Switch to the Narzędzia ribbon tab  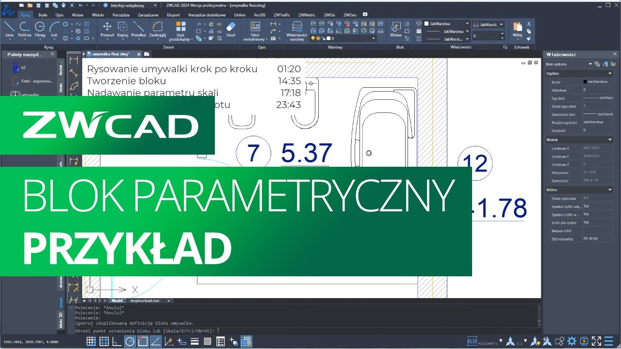(x=121, y=15)
